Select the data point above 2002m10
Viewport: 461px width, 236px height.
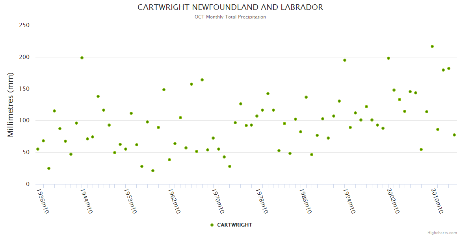pyautogui.click(x=389, y=58)
